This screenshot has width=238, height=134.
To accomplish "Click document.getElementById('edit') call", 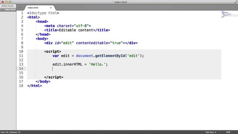I will 109,56.
